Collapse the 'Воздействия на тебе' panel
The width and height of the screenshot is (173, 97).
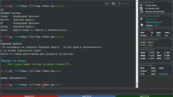coord(171,40)
